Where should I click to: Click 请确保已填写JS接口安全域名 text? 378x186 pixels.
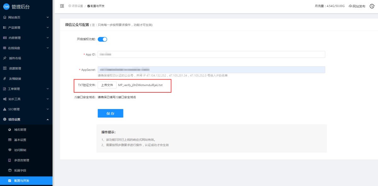[x=117, y=97]
